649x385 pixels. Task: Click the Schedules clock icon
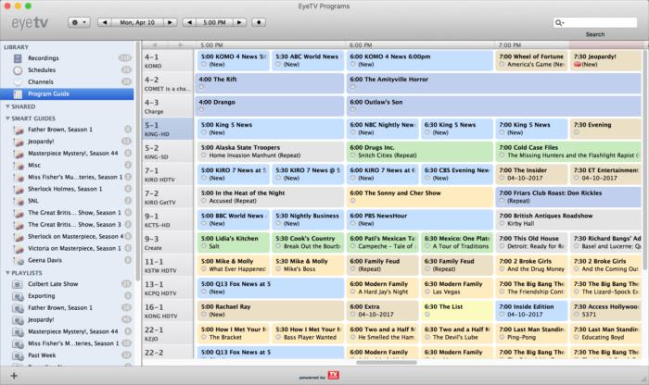(x=18, y=70)
